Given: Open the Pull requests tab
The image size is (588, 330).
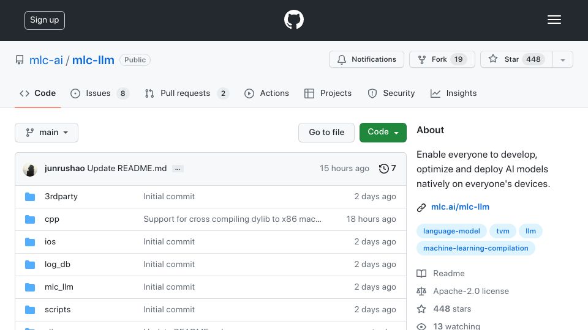Looking at the screenshot, I should [187, 93].
